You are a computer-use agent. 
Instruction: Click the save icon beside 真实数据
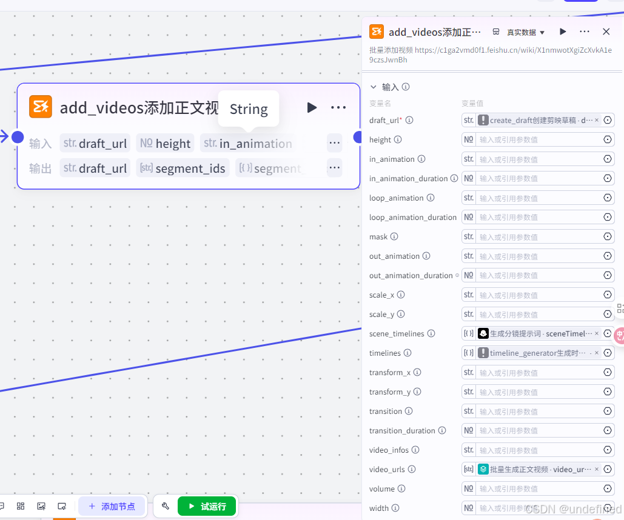(496, 32)
